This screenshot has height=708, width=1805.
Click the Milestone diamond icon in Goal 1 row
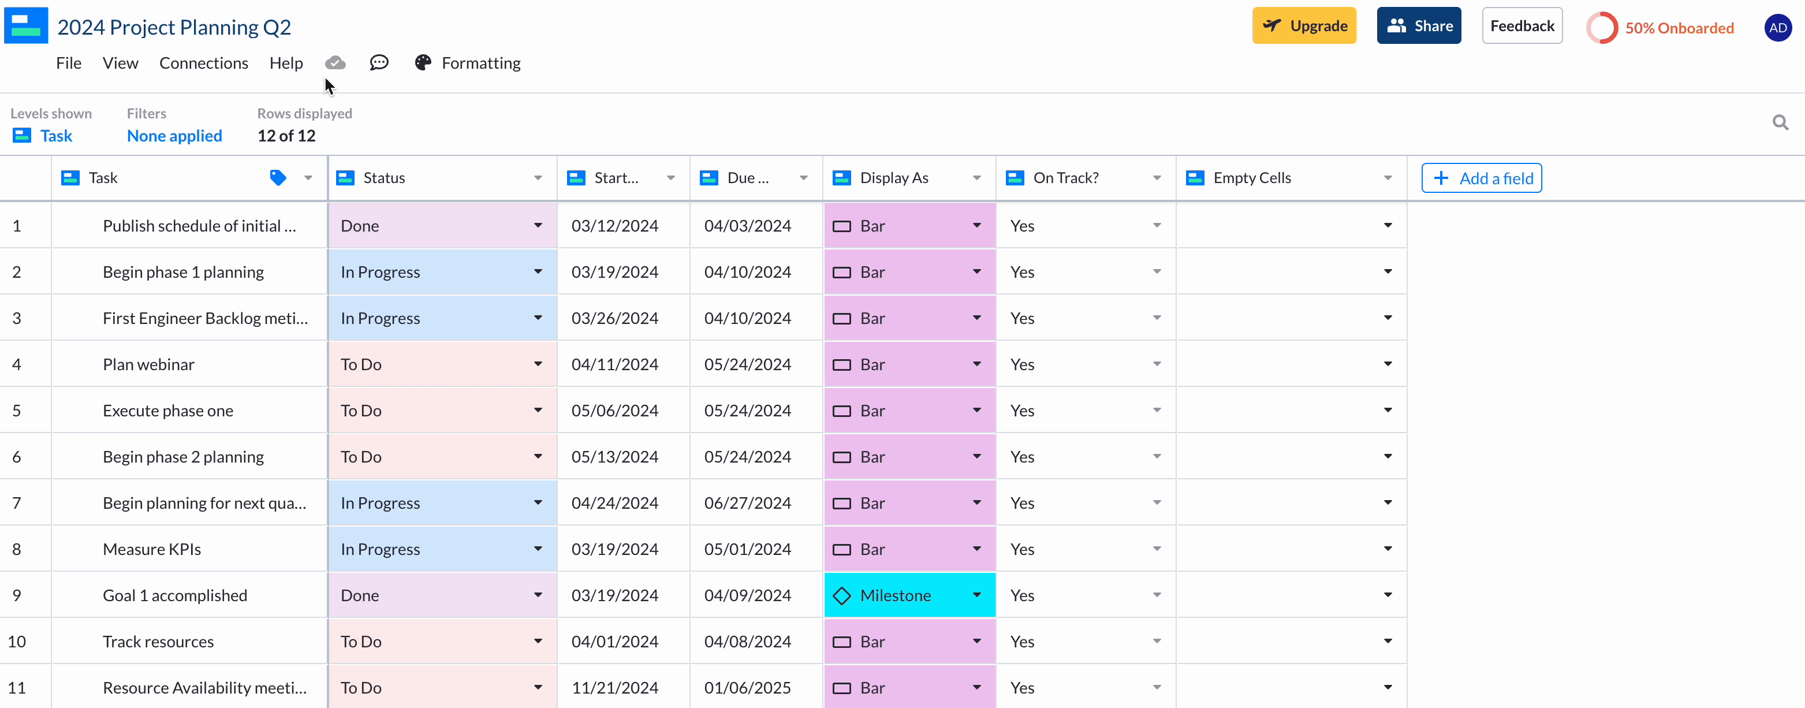point(843,595)
